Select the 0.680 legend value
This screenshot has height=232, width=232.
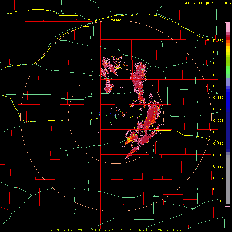point(218,98)
